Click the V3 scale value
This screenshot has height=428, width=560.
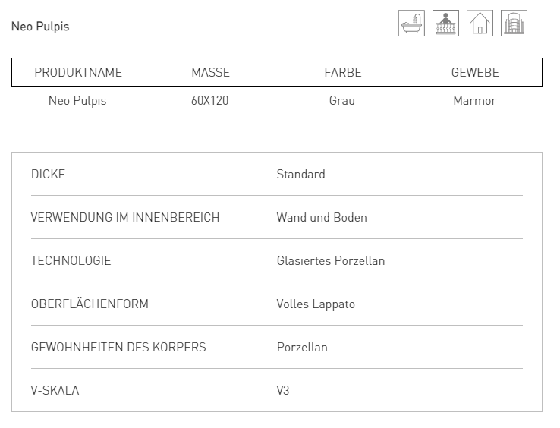283,391
